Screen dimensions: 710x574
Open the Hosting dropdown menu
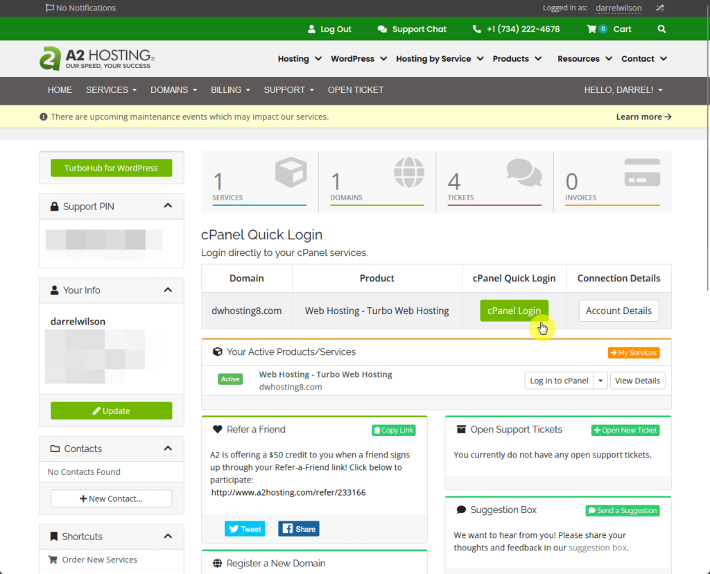tap(300, 59)
